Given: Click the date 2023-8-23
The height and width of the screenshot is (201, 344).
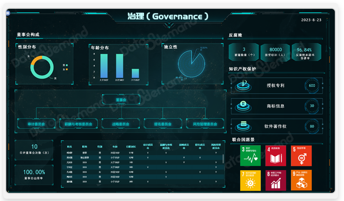Looking at the screenshot, I should click(311, 20).
